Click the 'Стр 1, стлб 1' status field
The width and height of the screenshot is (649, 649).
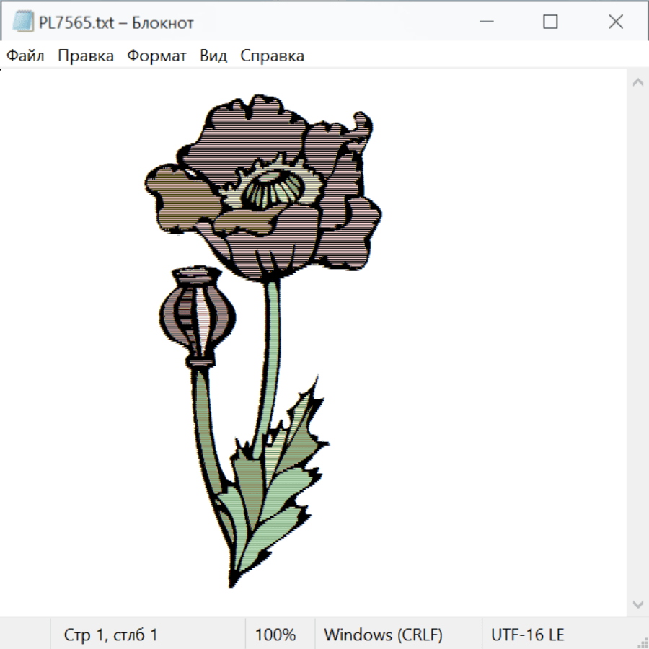point(110,635)
